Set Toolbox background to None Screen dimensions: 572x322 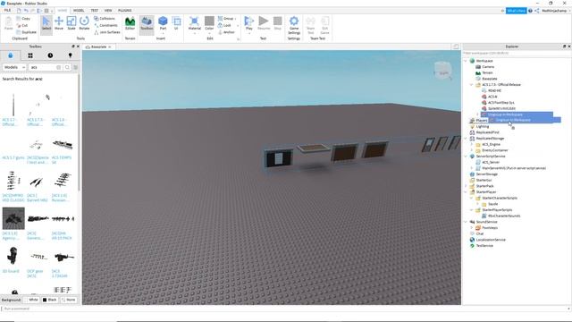click(69, 300)
